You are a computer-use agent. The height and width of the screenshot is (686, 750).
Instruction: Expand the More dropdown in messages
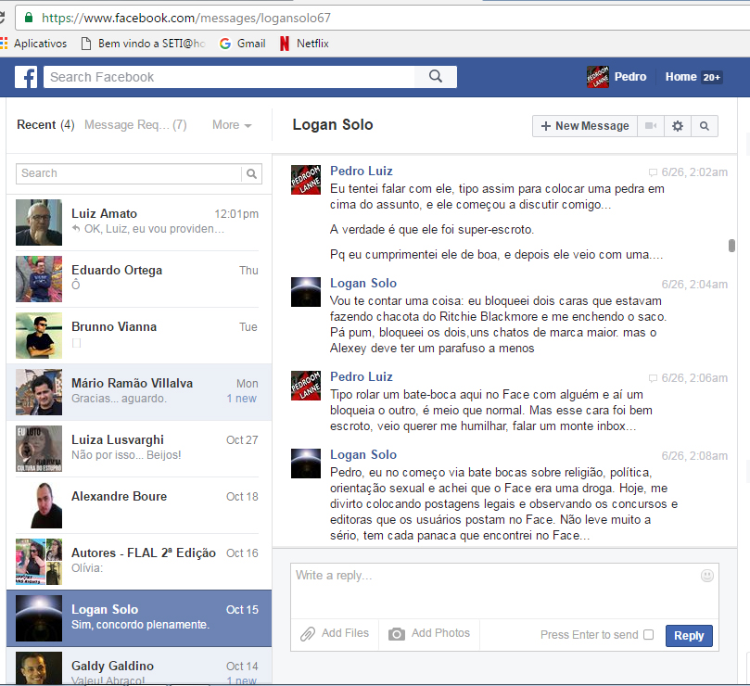tap(232, 125)
